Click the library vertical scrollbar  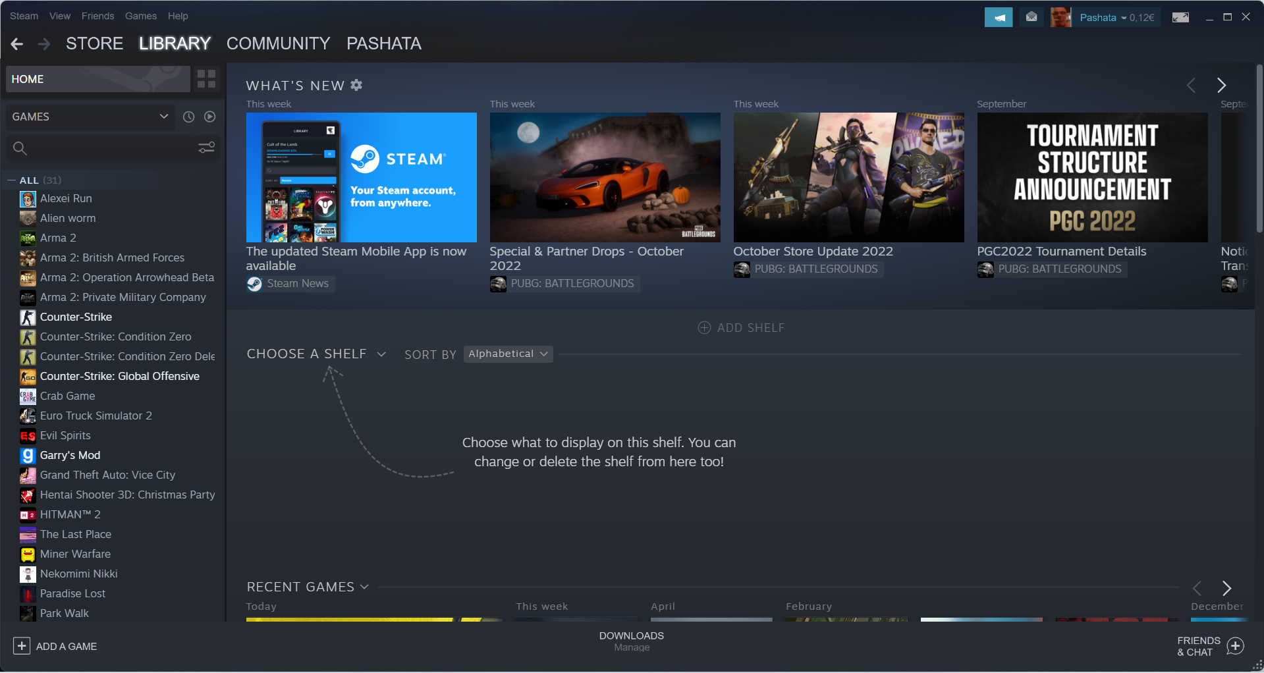[1259, 149]
